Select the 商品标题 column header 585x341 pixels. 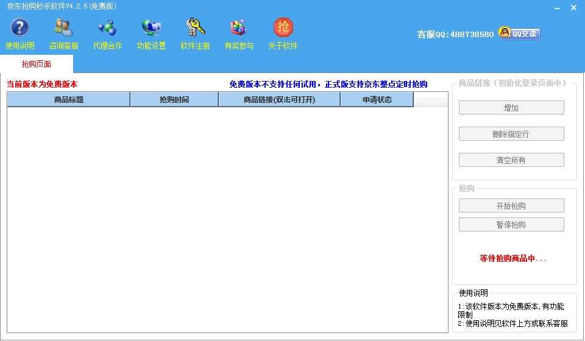point(68,100)
